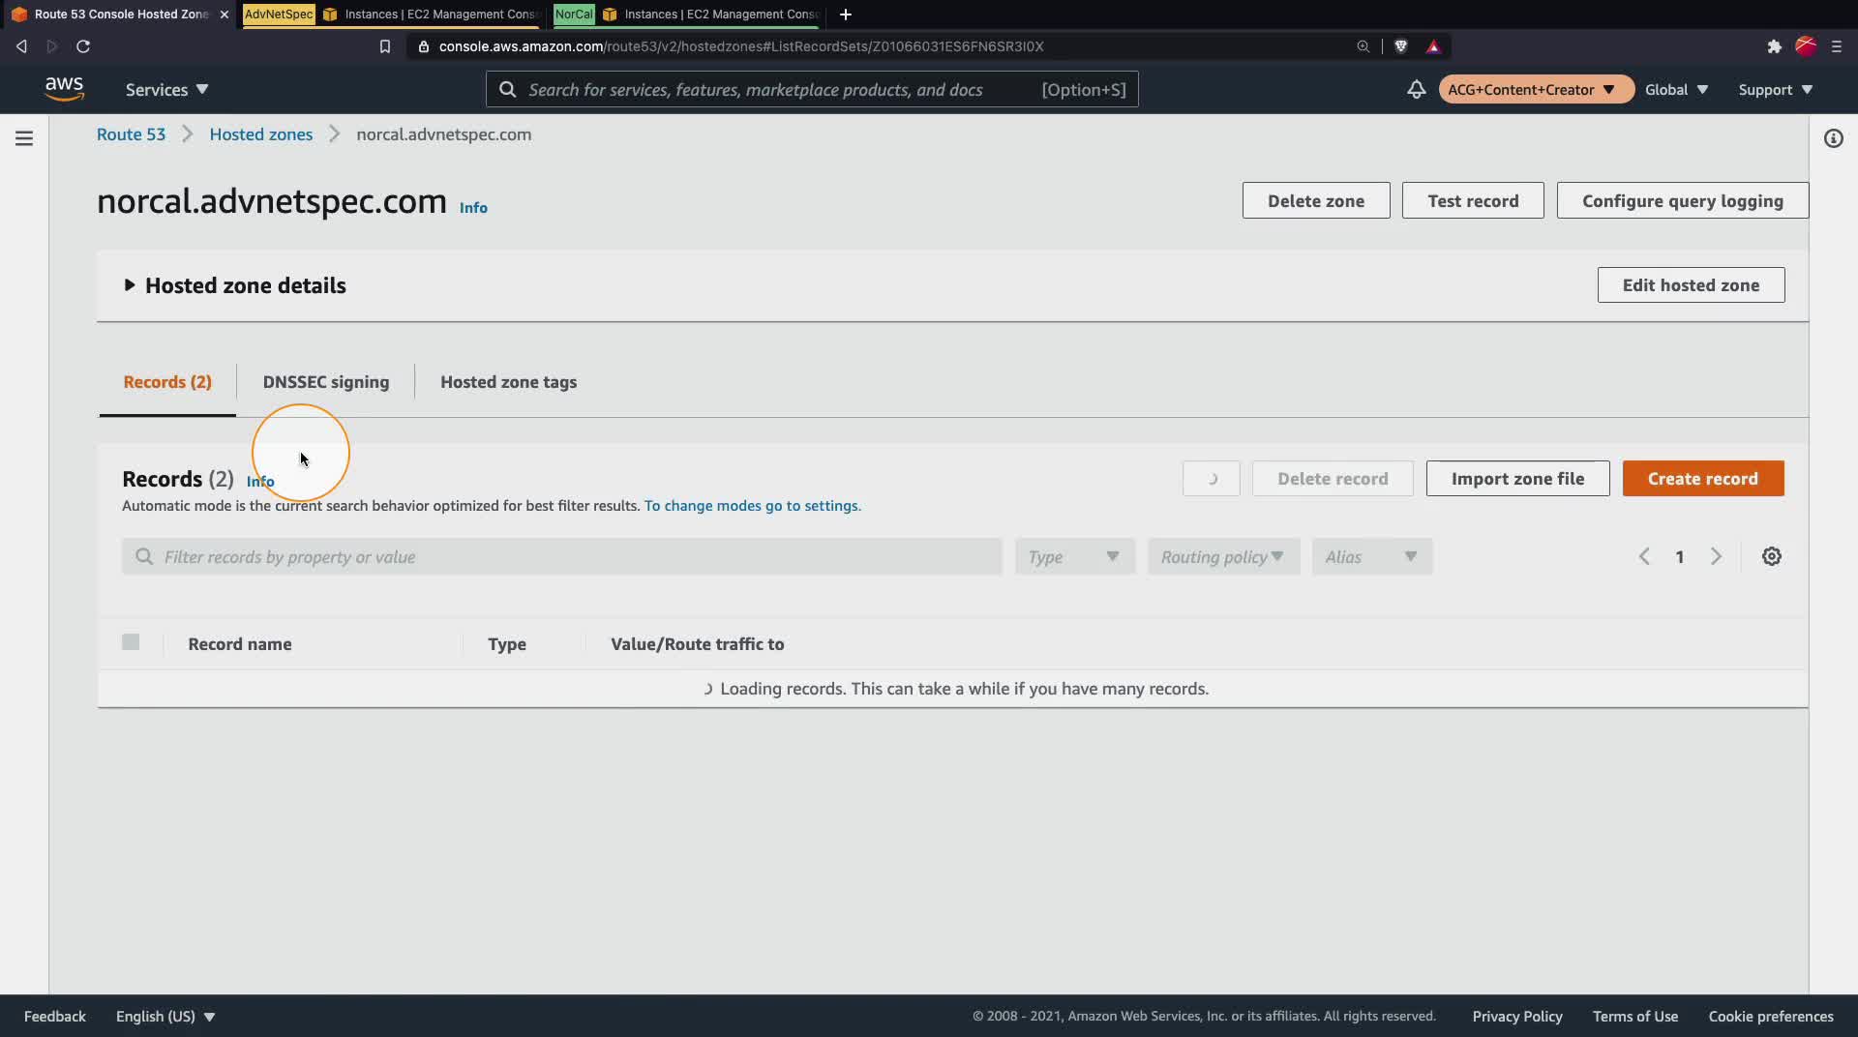This screenshot has width=1858, height=1037.
Task: Click the Test record button
Action: coord(1473,201)
